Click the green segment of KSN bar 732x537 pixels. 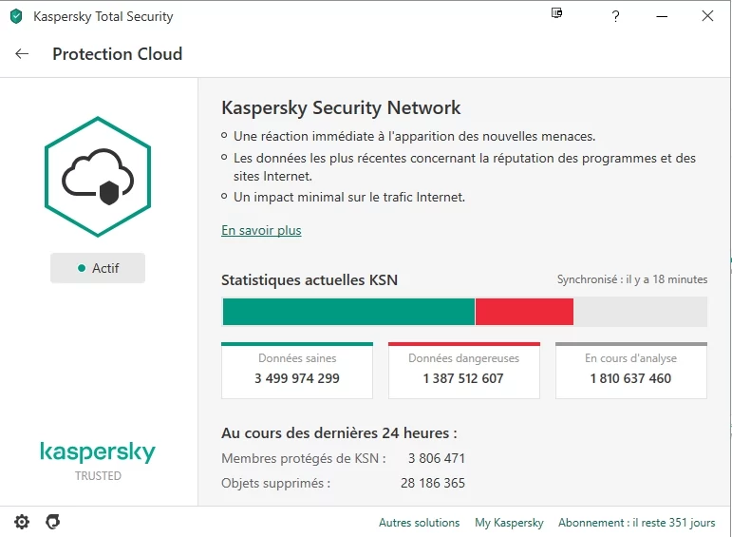[348, 312]
